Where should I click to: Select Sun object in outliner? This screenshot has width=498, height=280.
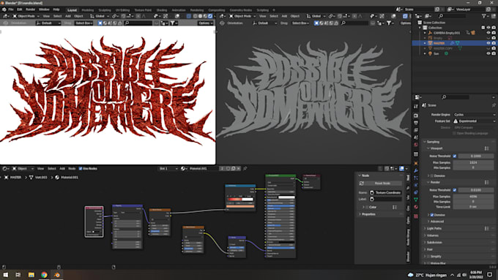[436, 53]
